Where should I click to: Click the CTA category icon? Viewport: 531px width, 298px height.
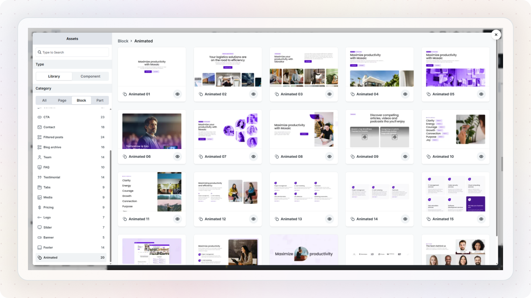(x=39, y=117)
